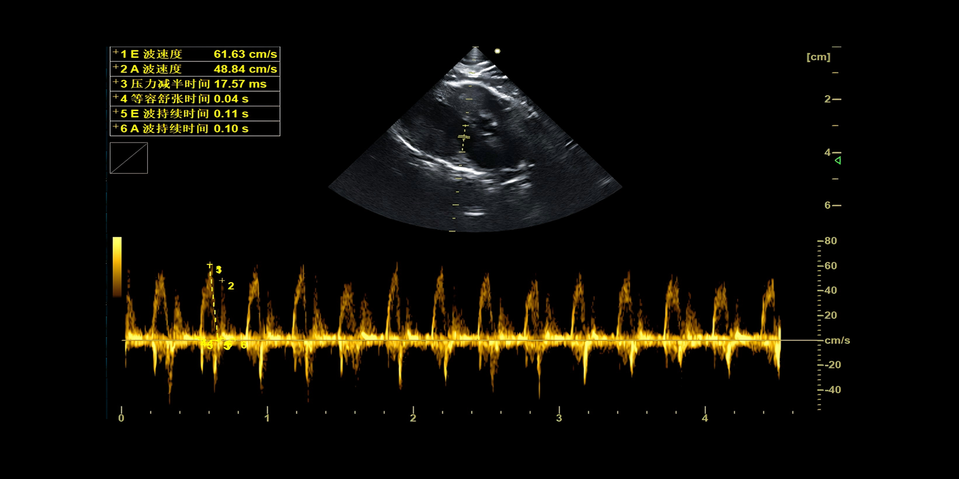Click the 2 second mark on the time axis

click(413, 418)
